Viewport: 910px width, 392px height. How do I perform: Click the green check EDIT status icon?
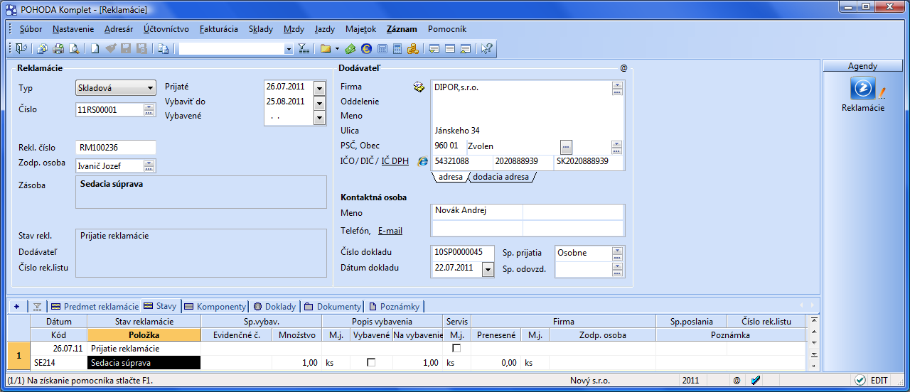[860, 381]
